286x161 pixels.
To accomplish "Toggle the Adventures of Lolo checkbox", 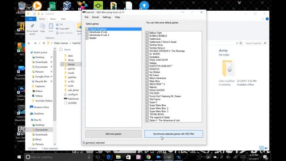I will [x=87, y=32].
